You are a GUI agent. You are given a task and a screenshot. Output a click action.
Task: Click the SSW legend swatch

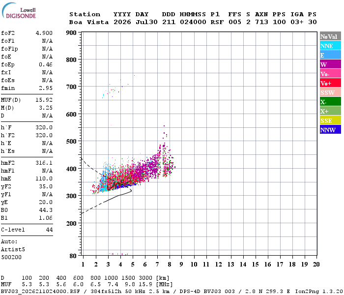[x=330, y=92]
